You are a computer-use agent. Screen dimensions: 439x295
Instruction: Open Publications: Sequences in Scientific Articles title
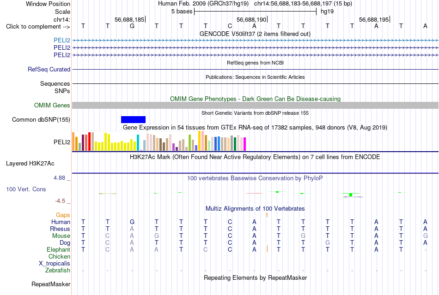(x=255, y=77)
